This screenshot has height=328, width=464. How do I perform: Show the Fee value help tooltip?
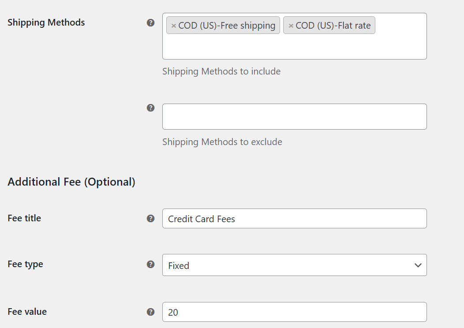(151, 312)
